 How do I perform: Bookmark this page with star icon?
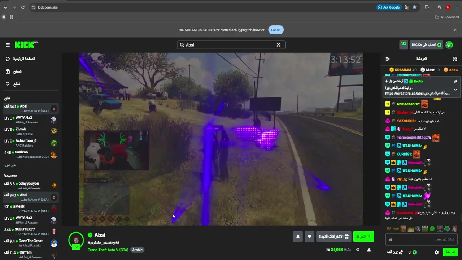(x=414, y=7)
